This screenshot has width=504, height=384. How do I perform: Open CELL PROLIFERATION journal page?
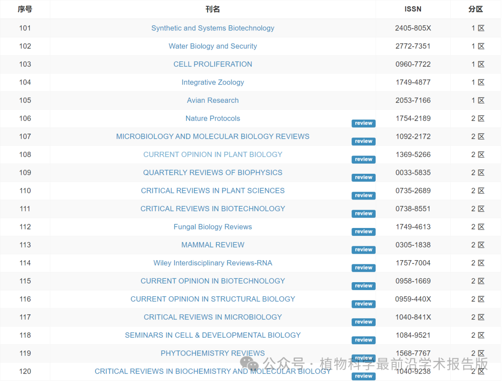[x=212, y=64]
